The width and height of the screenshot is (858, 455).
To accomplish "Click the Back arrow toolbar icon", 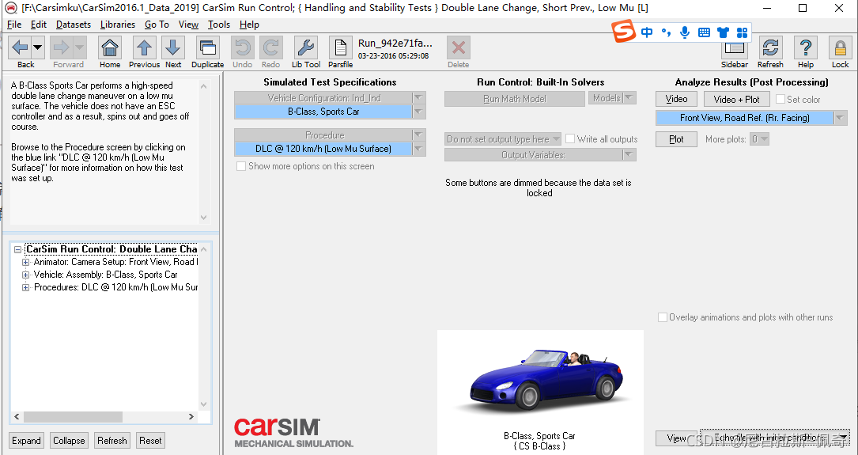I will point(20,47).
